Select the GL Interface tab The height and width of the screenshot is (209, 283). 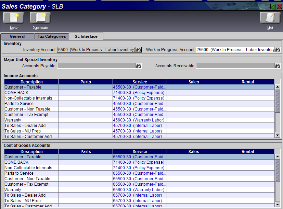(x=86, y=36)
